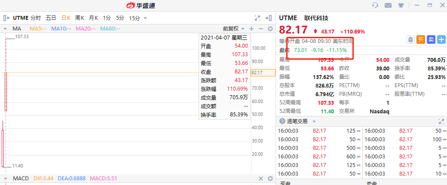The width and height of the screenshot is (447, 185).
Task: Collapse left panel via bracket-arrow icon
Action: point(6,18)
